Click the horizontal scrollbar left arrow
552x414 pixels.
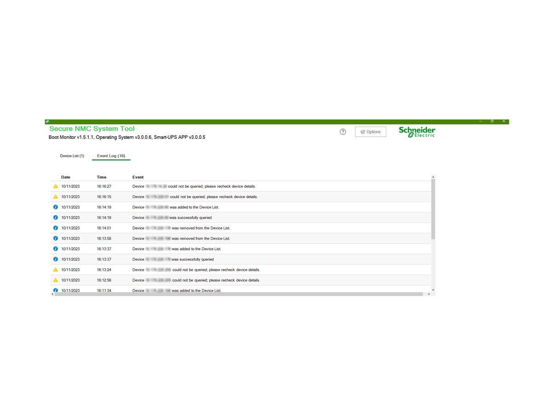coord(52,294)
